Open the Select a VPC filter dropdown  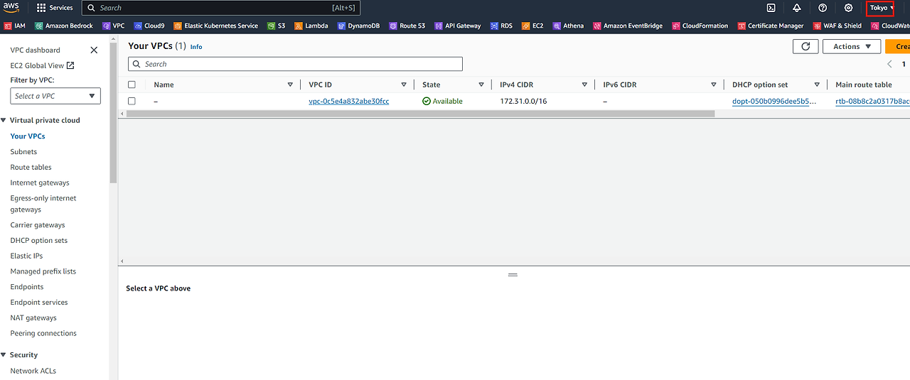(55, 96)
